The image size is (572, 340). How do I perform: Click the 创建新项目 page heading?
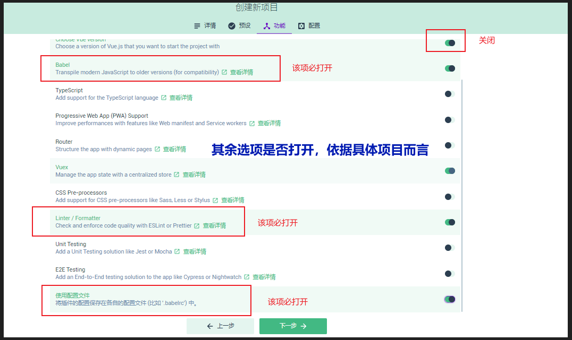coord(256,7)
